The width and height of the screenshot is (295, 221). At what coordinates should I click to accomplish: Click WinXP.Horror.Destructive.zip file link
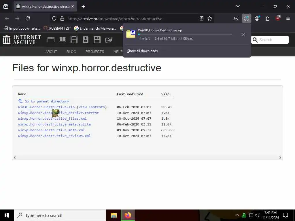pyautogui.click(x=46, y=107)
